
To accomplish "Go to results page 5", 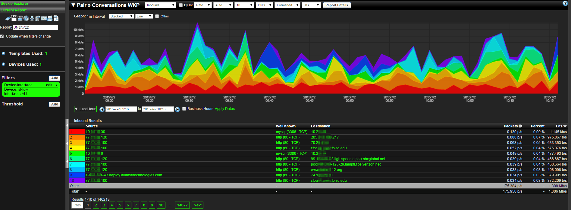I will [x=120, y=205].
